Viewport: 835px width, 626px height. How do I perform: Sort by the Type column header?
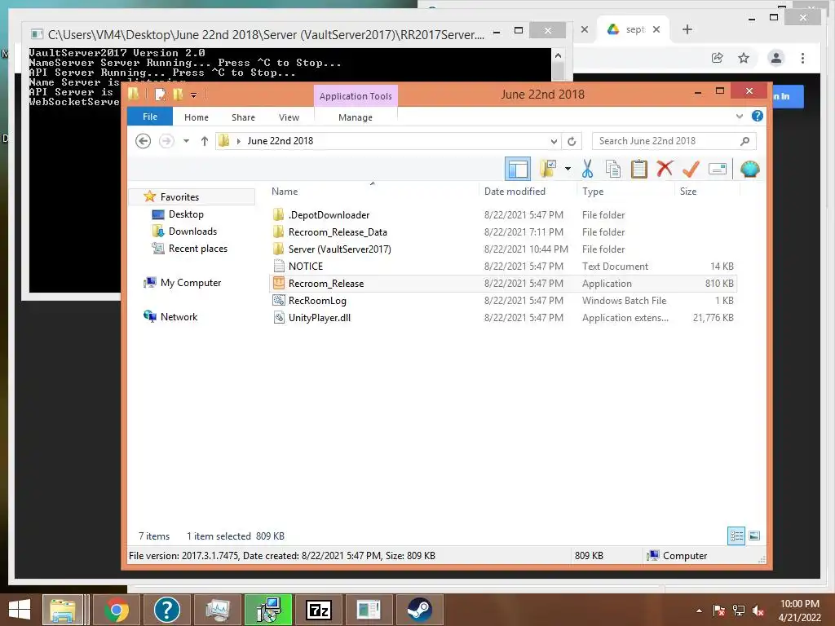tap(593, 191)
